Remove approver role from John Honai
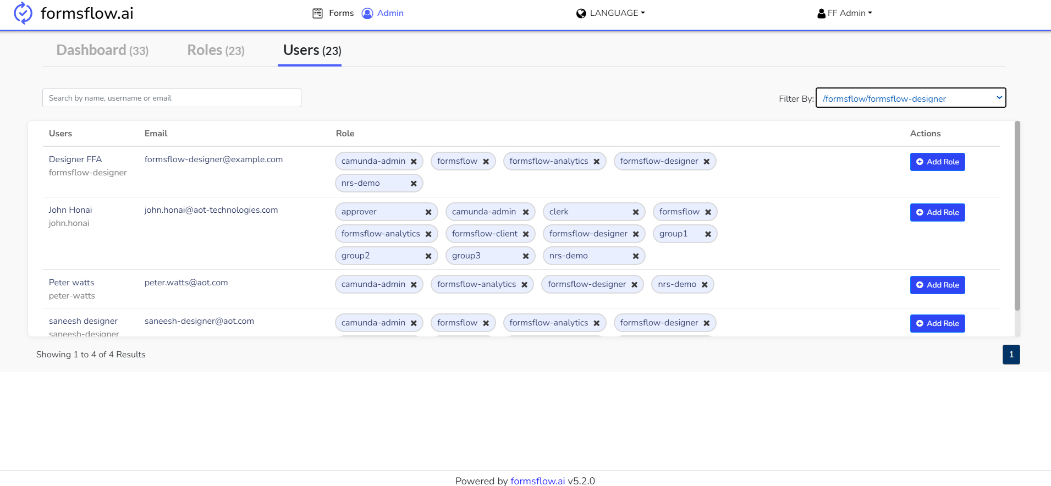 click(428, 212)
